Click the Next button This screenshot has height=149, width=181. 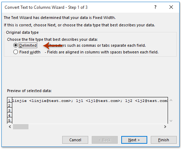(x=134, y=140)
